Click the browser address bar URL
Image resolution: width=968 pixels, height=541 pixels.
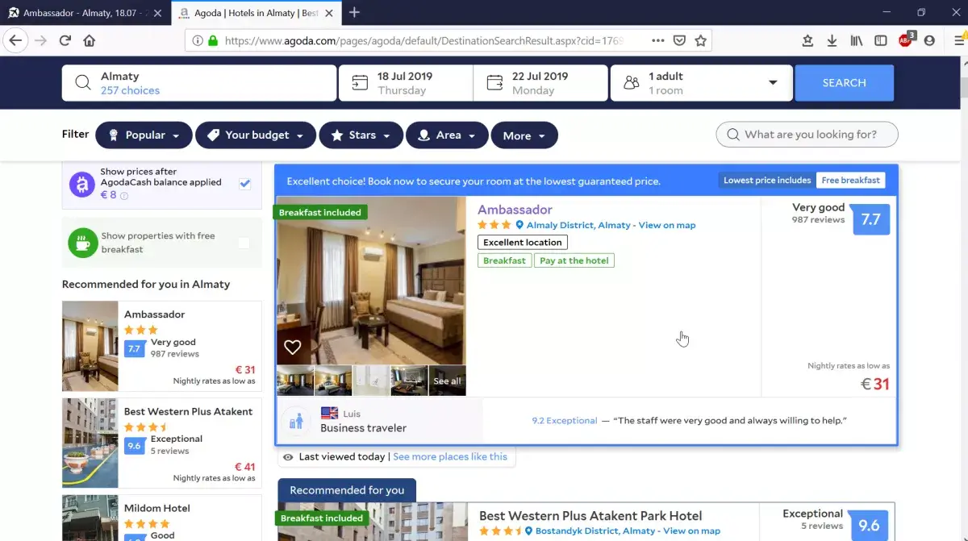pos(423,41)
